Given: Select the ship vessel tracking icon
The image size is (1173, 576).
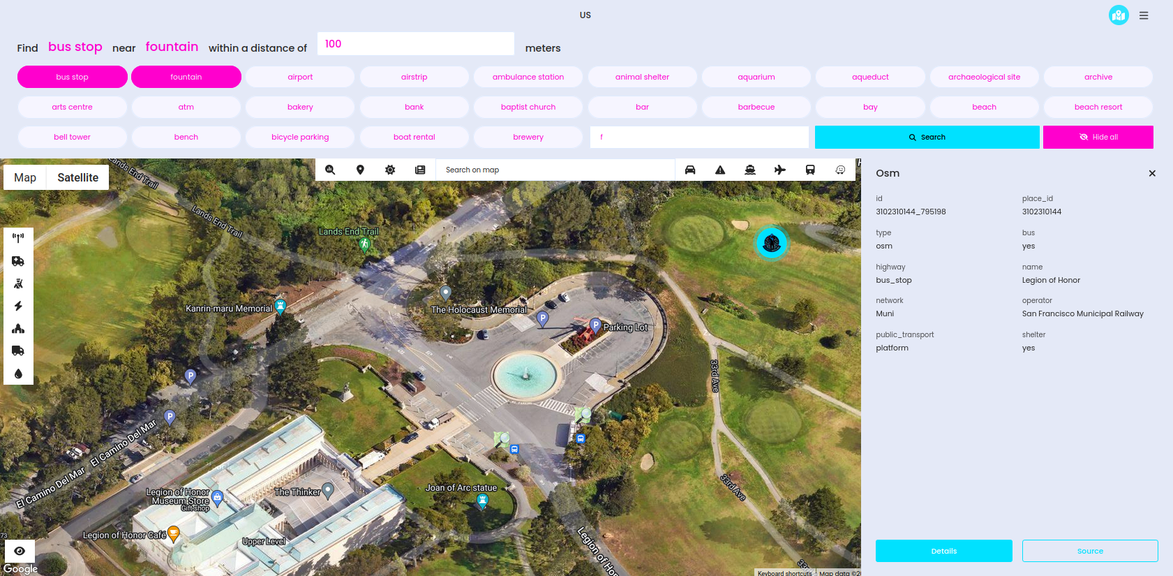Looking at the screenshot, I should [750, 170].
